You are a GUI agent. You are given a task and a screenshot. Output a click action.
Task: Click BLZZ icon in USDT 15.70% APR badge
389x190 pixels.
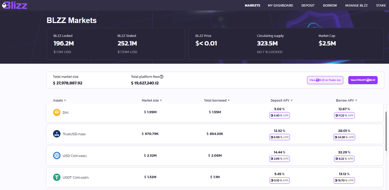click(x=336, y=181)
